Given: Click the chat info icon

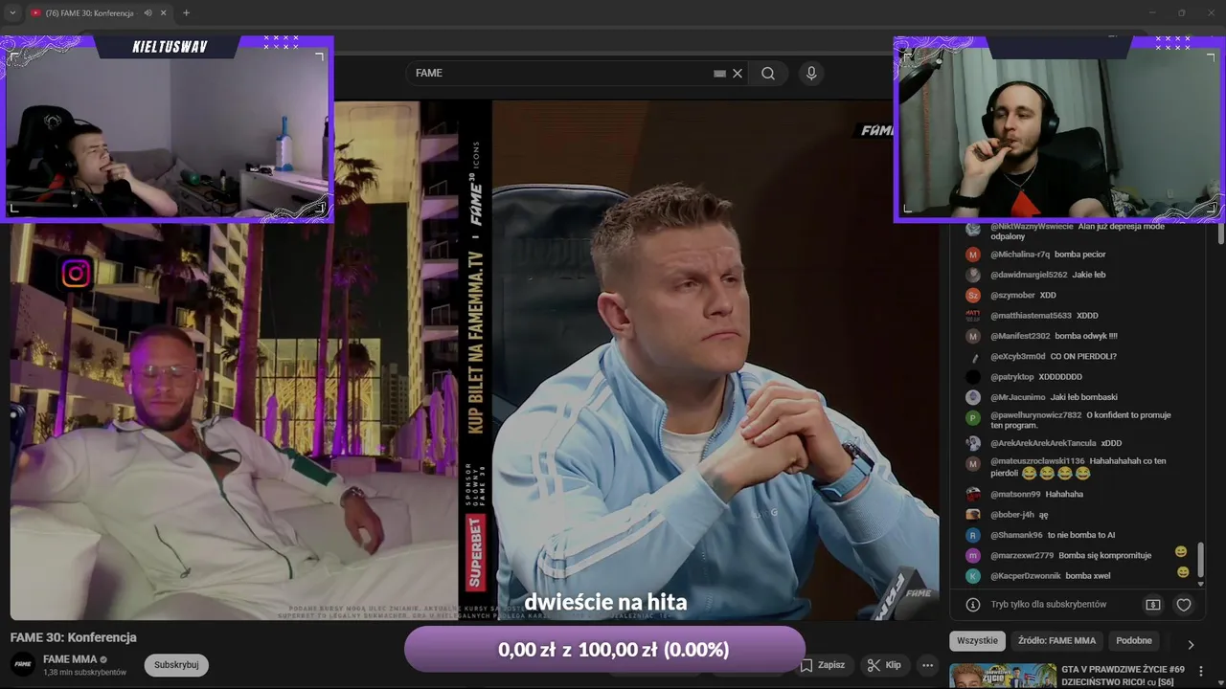Looking at the screenshot, I should pyautogui.click(x=973, y=605).
